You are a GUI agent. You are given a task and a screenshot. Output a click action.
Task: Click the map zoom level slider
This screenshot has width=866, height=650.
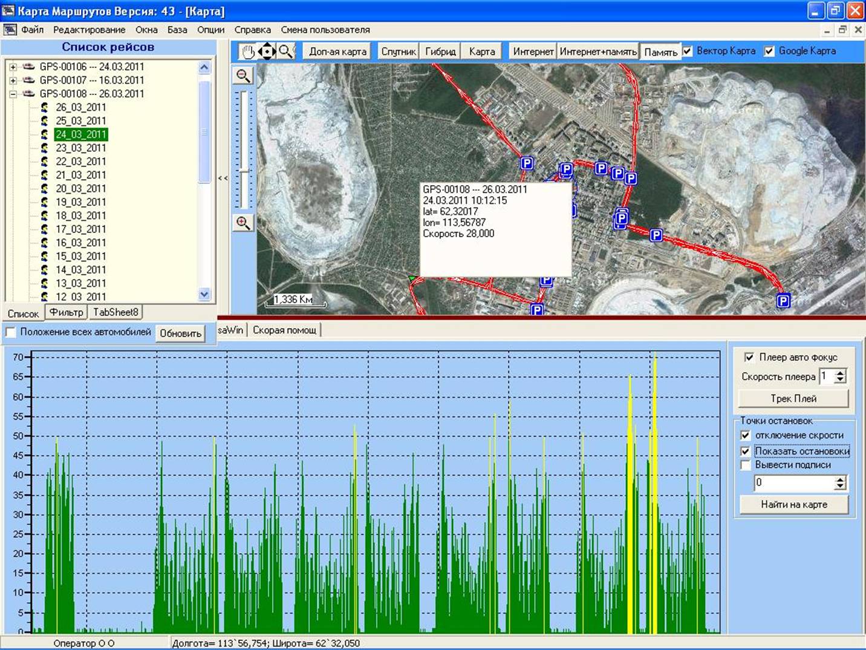click(x=243, y=171)
